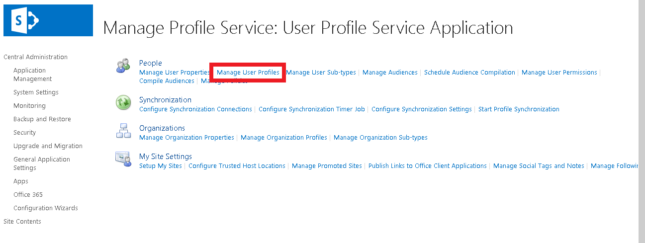
Task: Open Office 365 navigation item
Action: (28, 195)
